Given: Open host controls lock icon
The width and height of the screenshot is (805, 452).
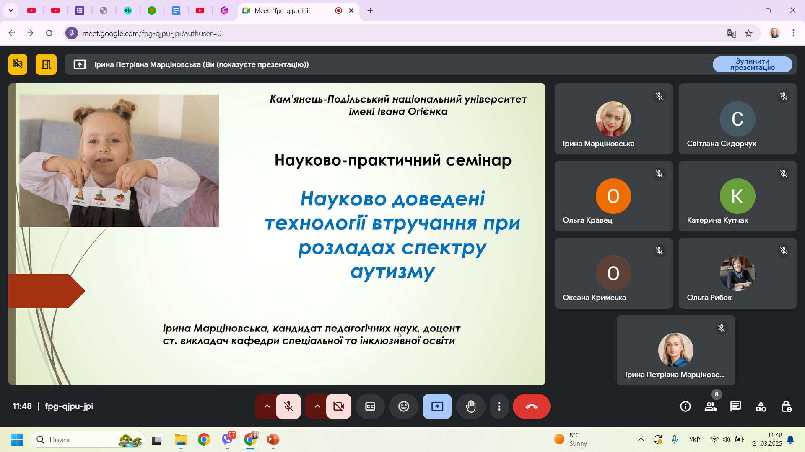Looking at the screenshot, I should pyautogui.click(x=786, y=406).
